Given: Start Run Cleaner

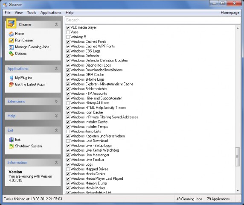Looking at the screenshot, I should click(24, 40).
